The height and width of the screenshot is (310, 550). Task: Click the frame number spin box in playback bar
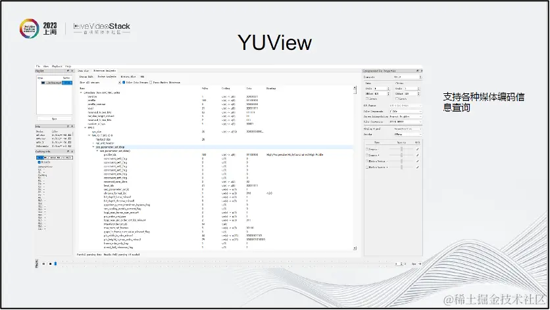click(399, 263)
